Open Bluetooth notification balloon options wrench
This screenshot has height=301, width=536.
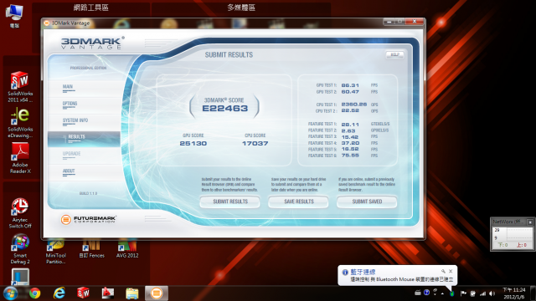pos(443,271)
